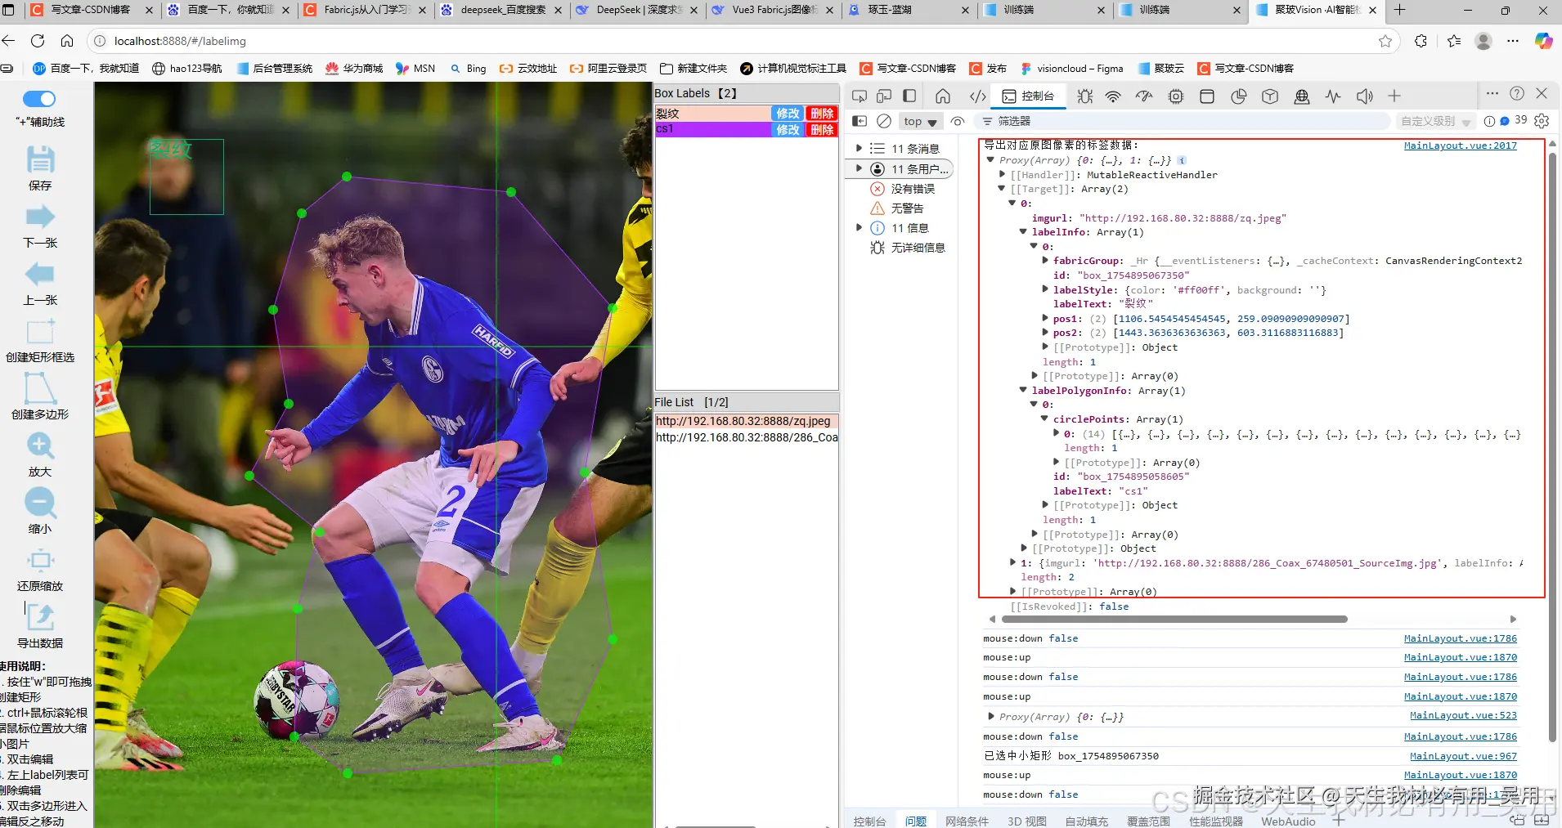This screenshot has height=828, width=1562.
Task: Go to next image with 下一张 arrow
Action: pos(40,217)
